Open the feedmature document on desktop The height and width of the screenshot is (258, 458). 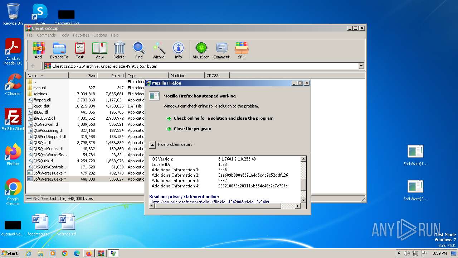coord(40,225)
